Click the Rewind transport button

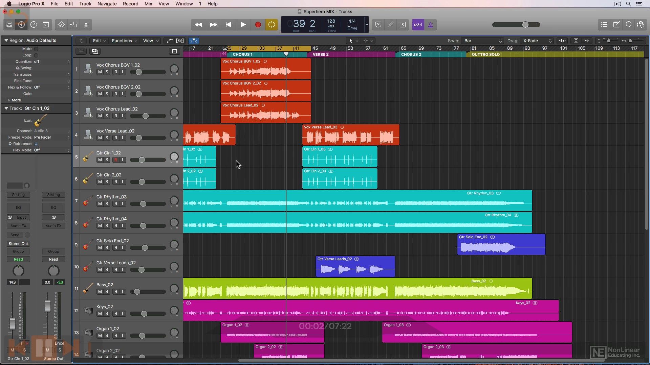click(198, 25)
